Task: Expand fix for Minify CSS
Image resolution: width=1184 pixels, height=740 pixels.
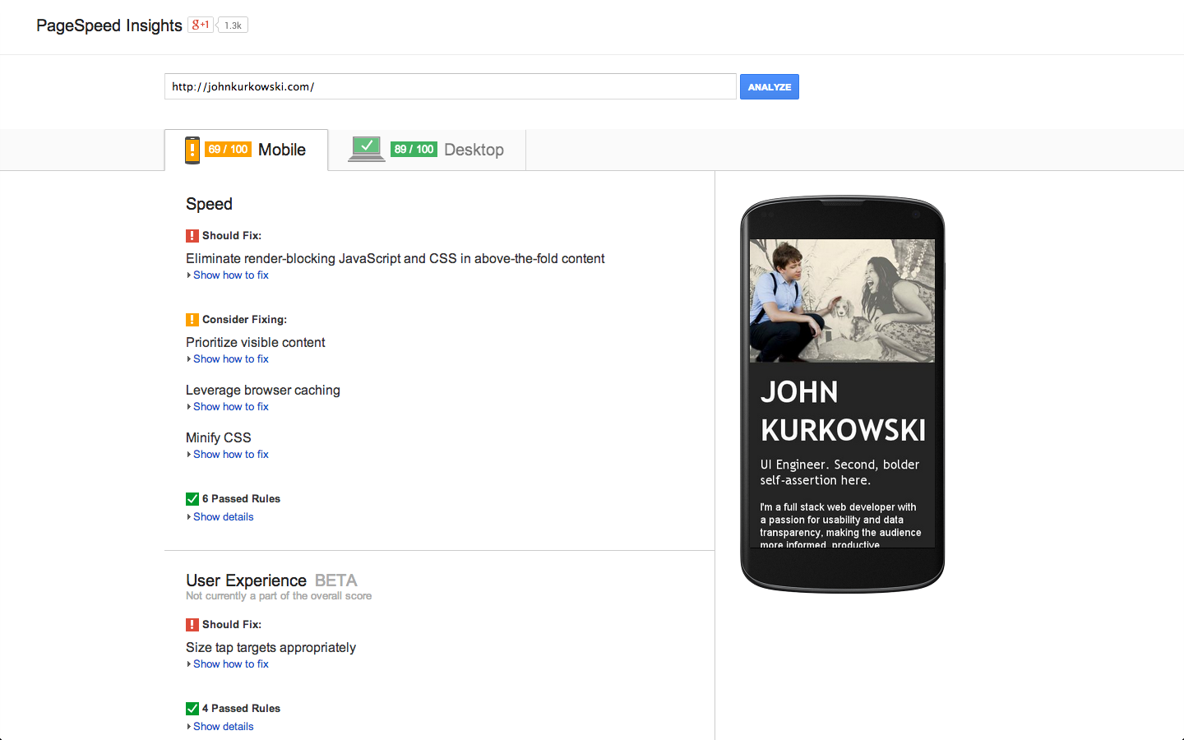Action: coord(230,455)
